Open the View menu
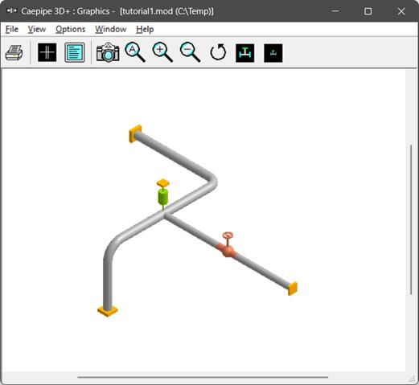419x385 pixels. [x=37, y=29]
